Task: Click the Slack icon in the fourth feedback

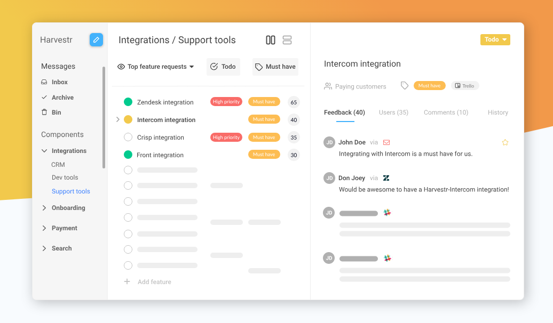Action: click(x=387, y=258)
